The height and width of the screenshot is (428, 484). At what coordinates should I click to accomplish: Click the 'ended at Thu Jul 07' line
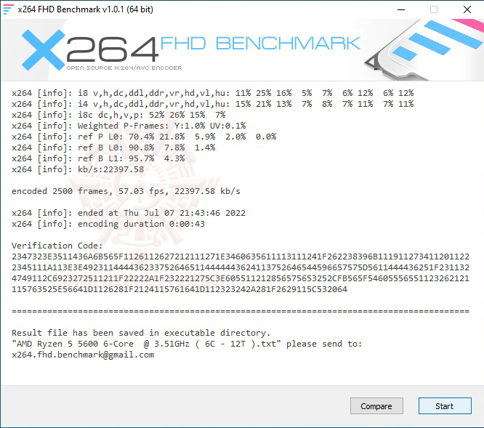point(129,213)
